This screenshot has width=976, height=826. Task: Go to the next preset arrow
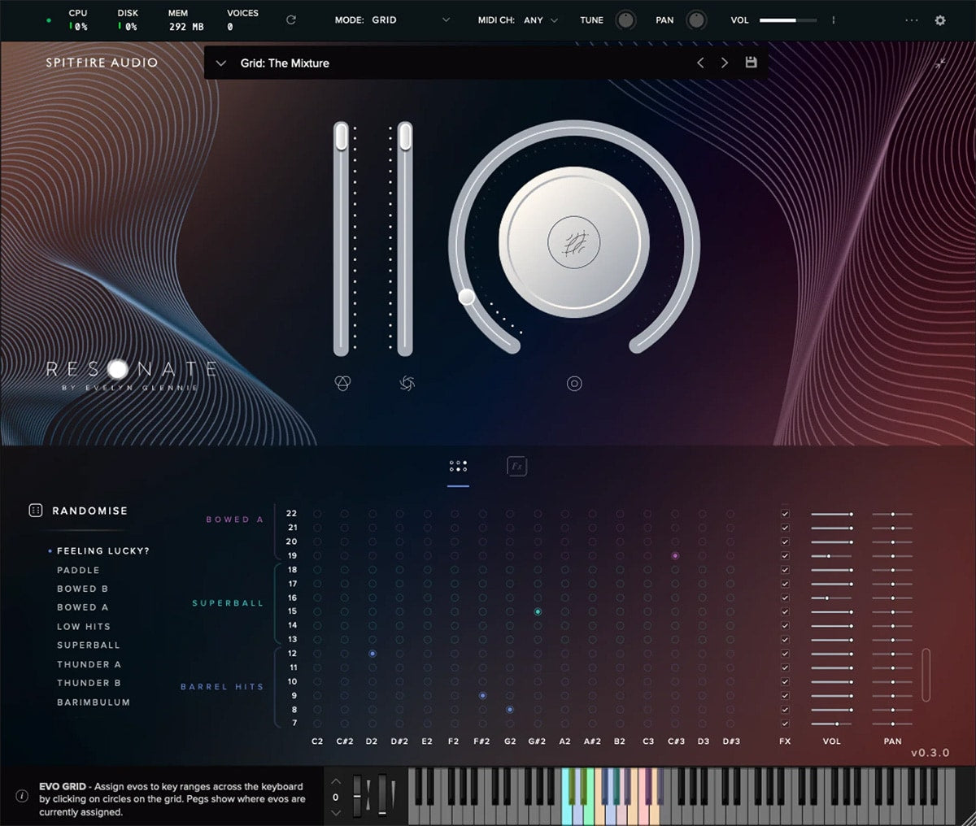tap(725, 63)
